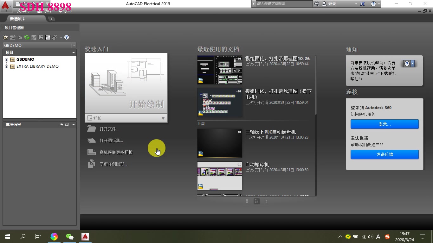The width and height of the screenshot is (433, 243).
Task: Click the plus button to add new tab
Action: (x=51, y=19)
